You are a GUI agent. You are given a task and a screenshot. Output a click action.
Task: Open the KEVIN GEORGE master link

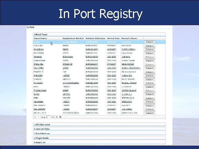128,64
